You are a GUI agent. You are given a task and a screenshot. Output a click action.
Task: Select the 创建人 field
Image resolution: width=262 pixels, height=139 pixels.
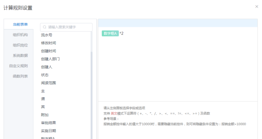(47, 67)
